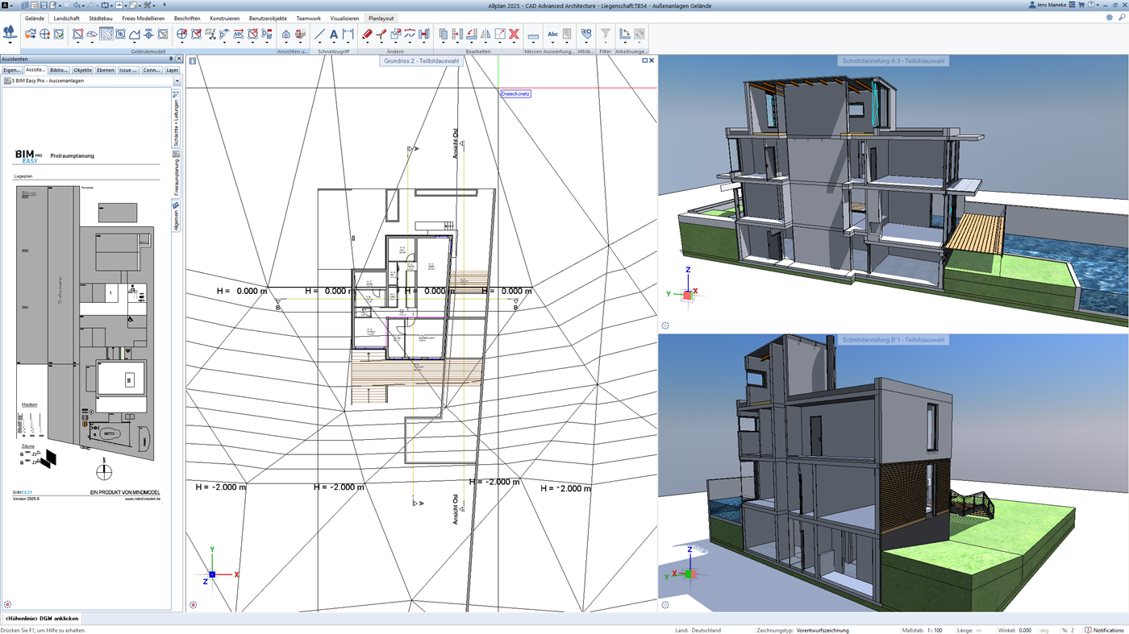Click the red Delete (X) tool in Bearbeiten
Screen dimensions: 1129x634
pos(514,34)
